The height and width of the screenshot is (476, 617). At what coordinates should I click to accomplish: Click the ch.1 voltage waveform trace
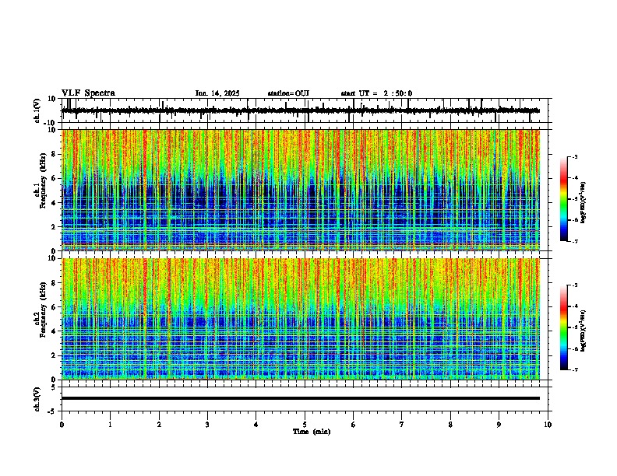pyautogui.click(x=301, y=110)
